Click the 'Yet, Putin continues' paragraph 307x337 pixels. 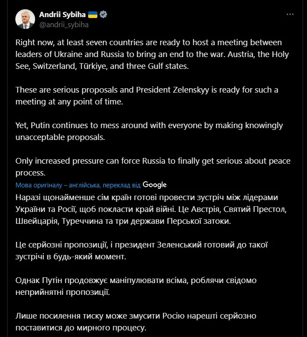click(149, 131)
